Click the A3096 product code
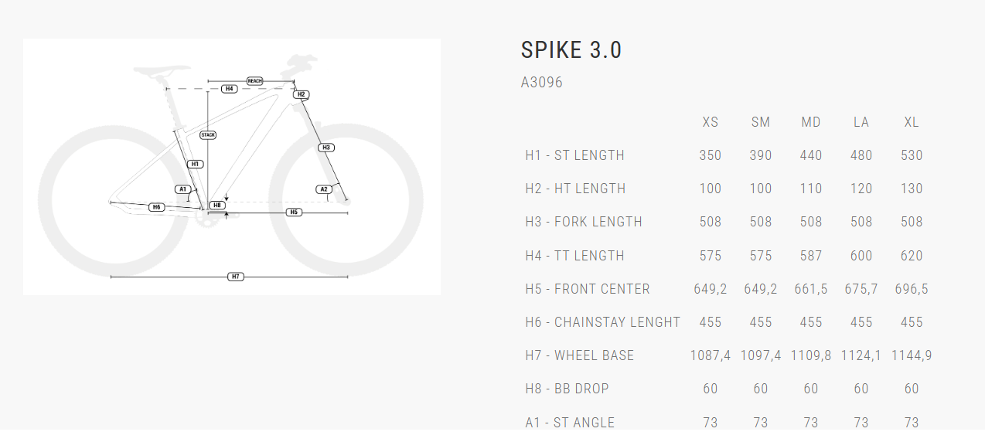This screenshot has height=442, width=985. (x=542, y=83)
